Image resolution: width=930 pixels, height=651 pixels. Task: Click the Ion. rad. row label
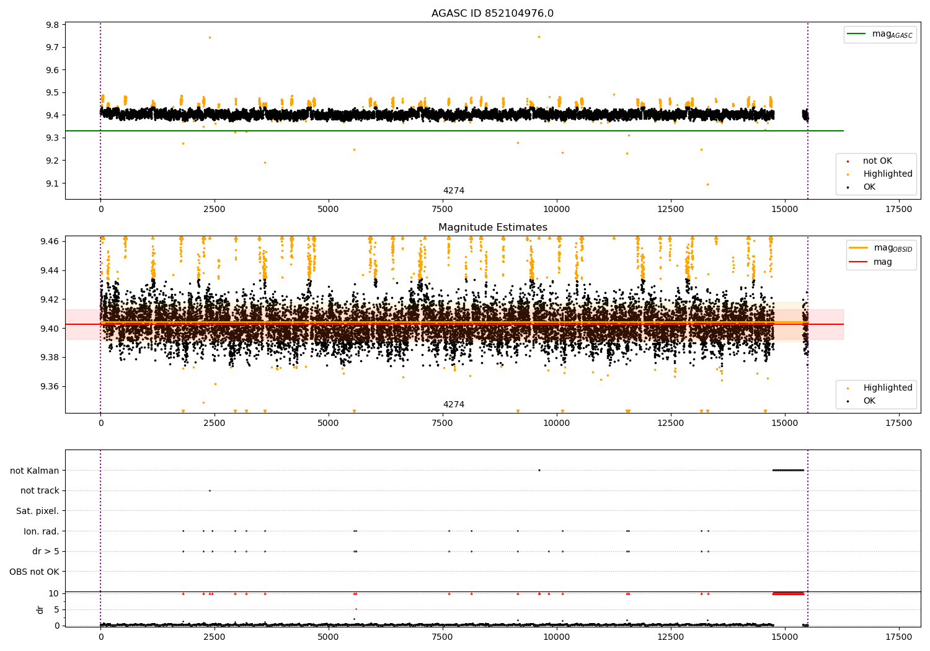coord(42,531)
